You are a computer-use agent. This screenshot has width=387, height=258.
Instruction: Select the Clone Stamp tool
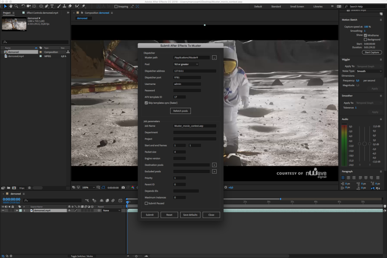tap(64, 6)
